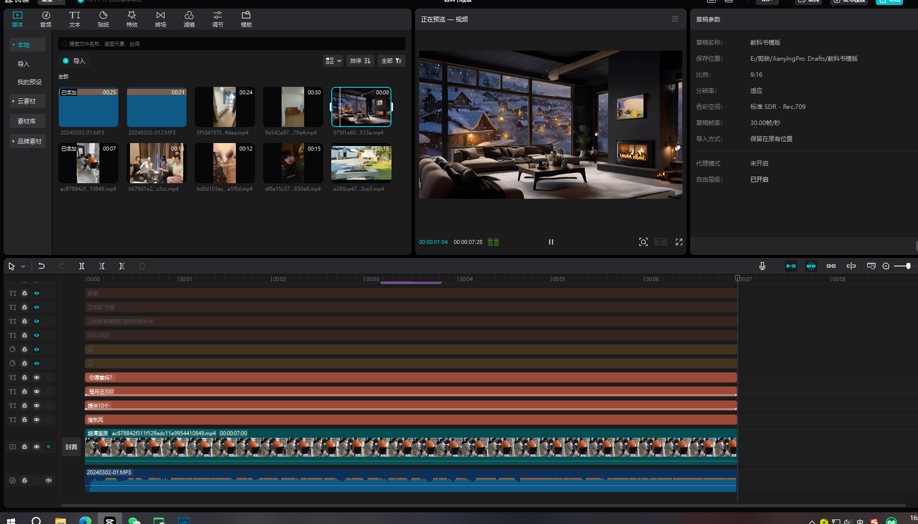The image size is (918, 524).
Task: Lock the 20240302-01.MP3 audio track
Action: [x=25, y=480]
